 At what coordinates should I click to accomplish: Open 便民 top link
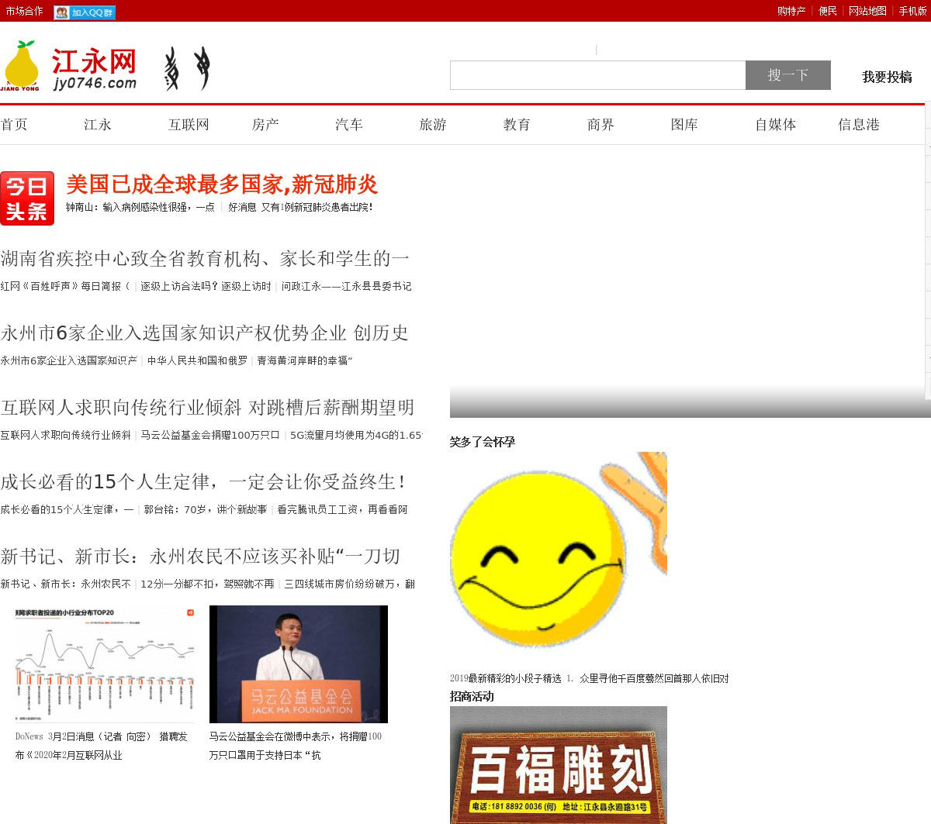[x=828, y=11]
